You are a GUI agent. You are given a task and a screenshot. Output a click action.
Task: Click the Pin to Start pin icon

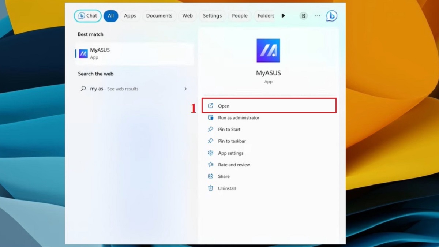tap(210, 129)
